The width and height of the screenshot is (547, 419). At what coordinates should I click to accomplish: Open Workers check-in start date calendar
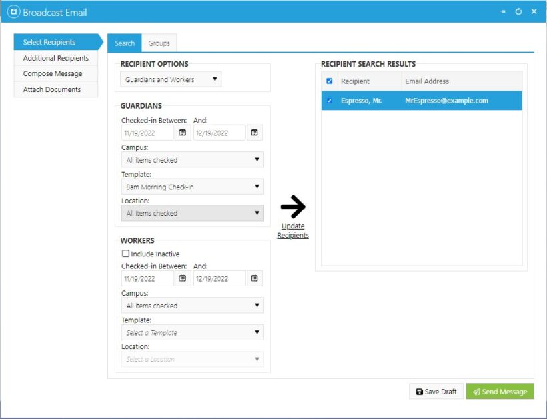[183, 278]
